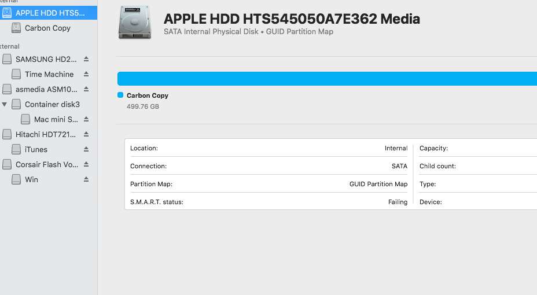Click the APPLE HDD HTS545050A7E362 Media title
The height and width of the screenshot is (295, 537).
[x=292, y=19]
